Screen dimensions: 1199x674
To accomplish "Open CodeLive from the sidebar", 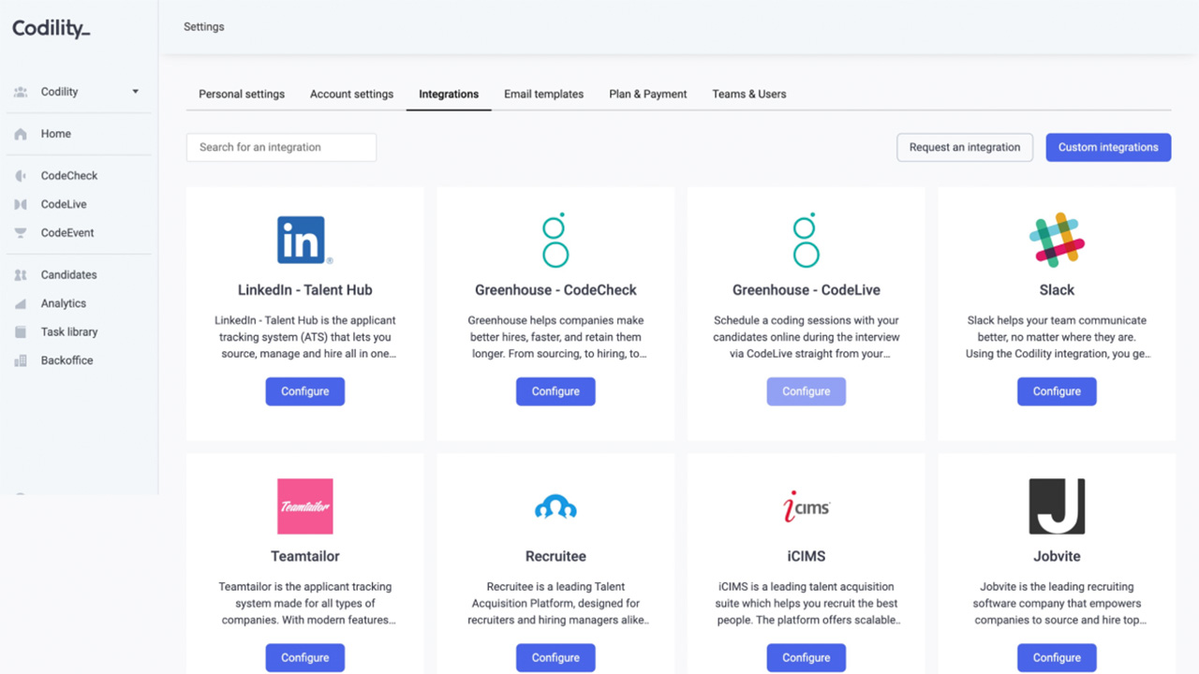I will (64, 204).
